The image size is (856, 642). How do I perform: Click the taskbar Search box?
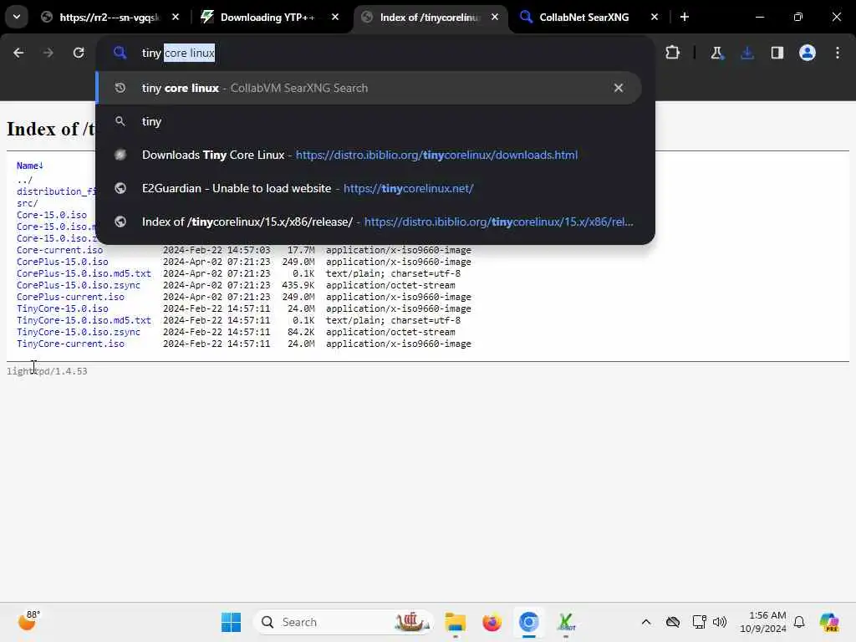[x=344, y=622]
